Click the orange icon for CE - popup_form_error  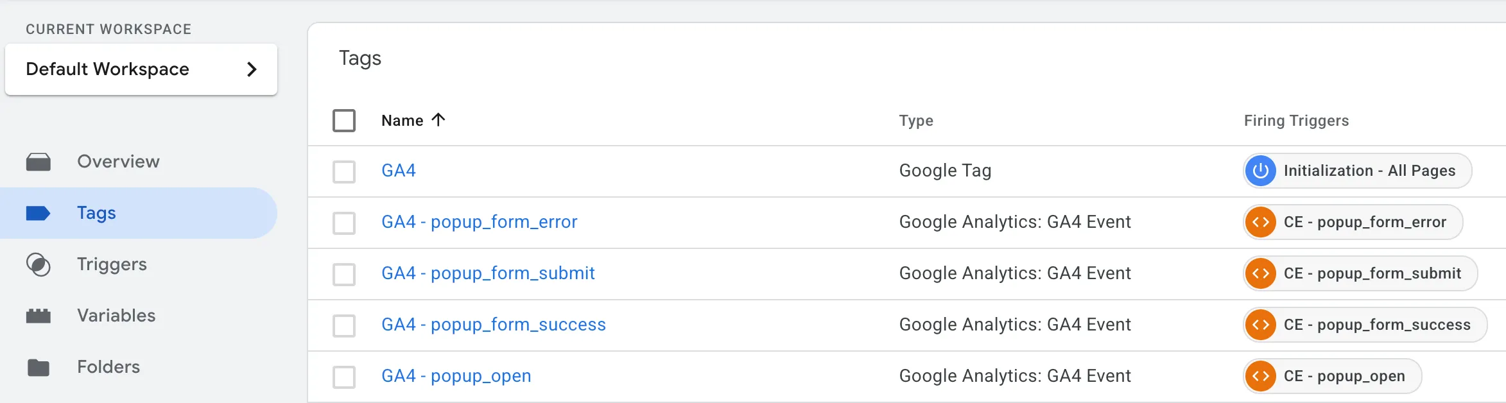pyautogui.click(x=1261, y=222)
